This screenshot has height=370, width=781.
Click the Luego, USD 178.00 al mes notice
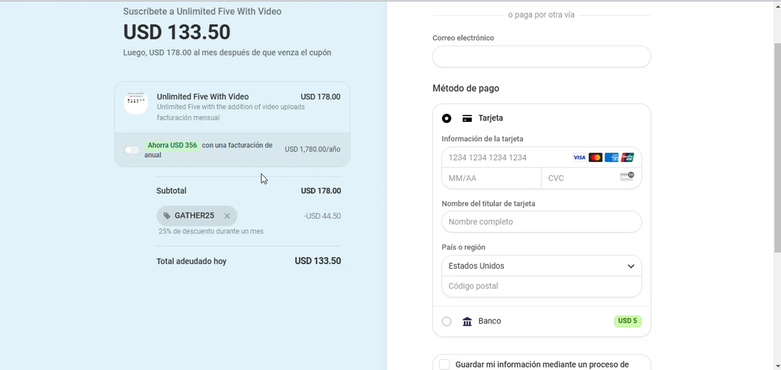coord(227,53)
